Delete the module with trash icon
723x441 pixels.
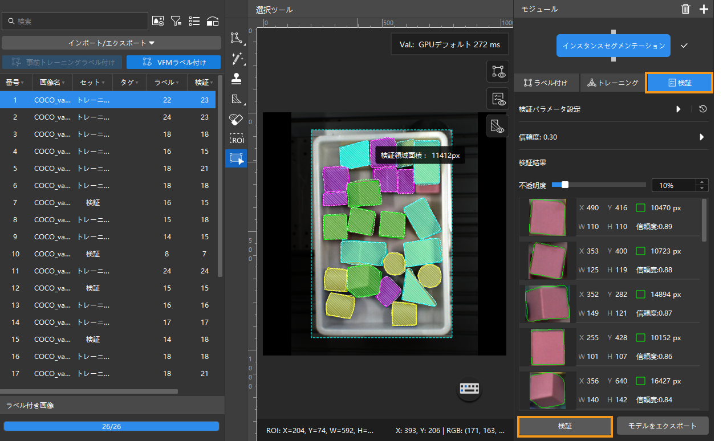point(685,9)
